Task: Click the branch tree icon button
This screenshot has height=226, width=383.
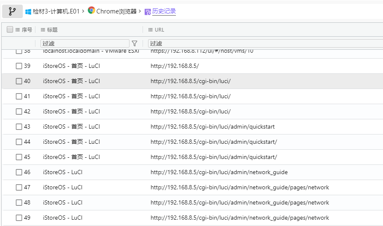Action: tap(12, 11)
